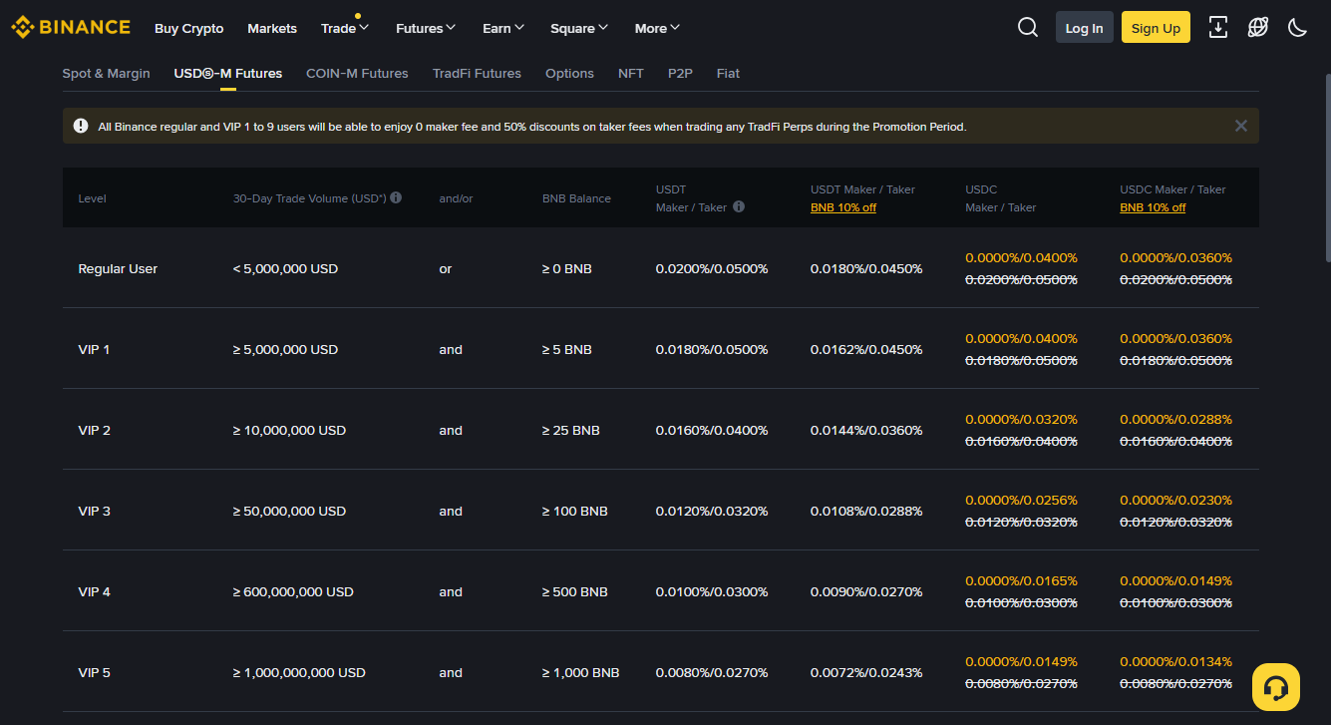Click BNB 10% off under USDT column
The image size is (1331, 725).
843,207
